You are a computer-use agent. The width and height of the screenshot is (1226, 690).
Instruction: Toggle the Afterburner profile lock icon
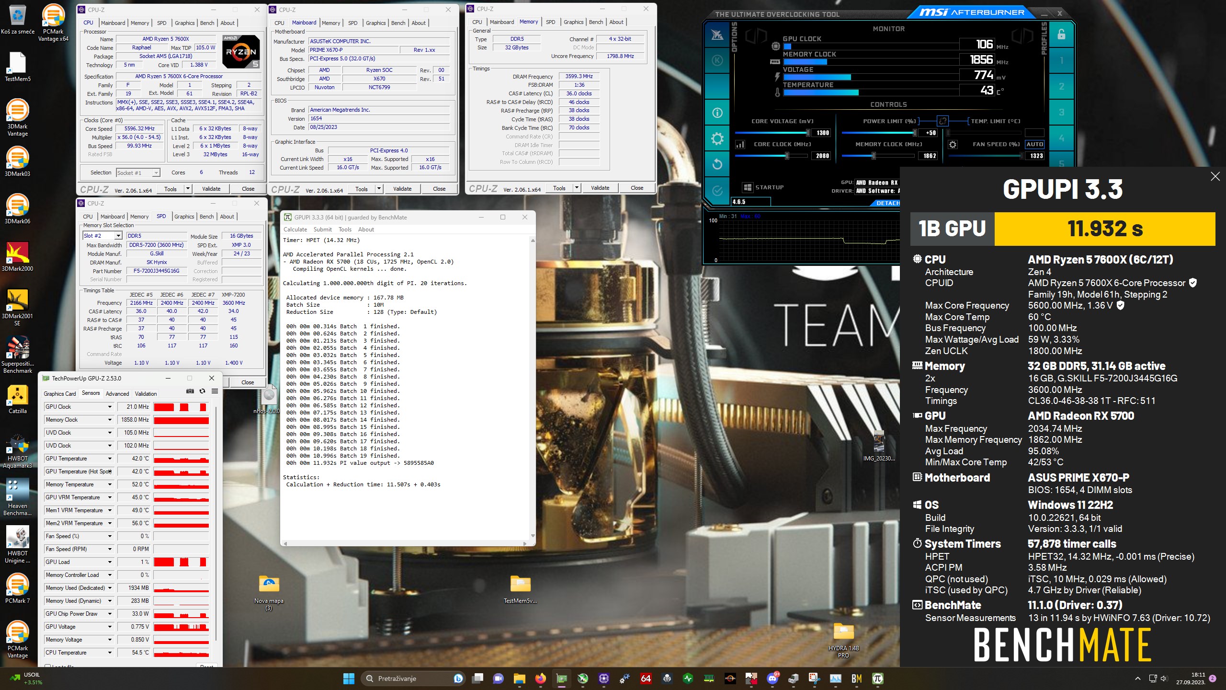click(1061, 34)
